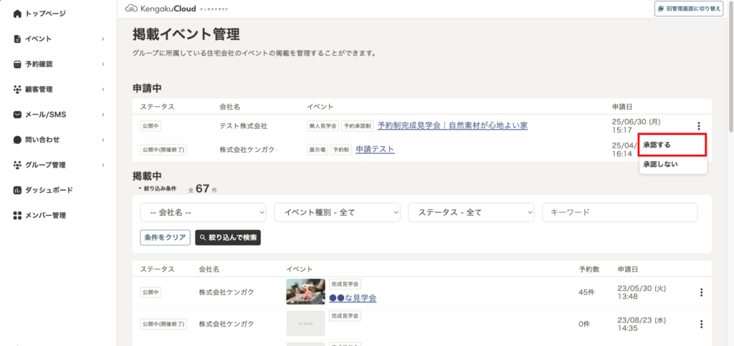Open the 会社名 dropdown filter
The image size is (734, 346).
click(203, 213)
